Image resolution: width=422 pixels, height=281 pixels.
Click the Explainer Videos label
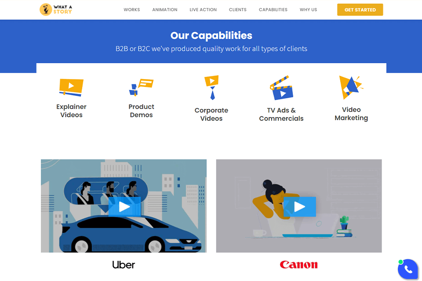(x=71, y=111)
